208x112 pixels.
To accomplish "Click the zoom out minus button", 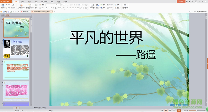I will 188,110.
